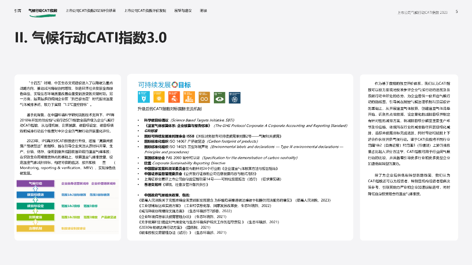Go to 上市公司CATI指数2023评价结果 tab
The image size is (472, 265).
[x=91, y=10]
